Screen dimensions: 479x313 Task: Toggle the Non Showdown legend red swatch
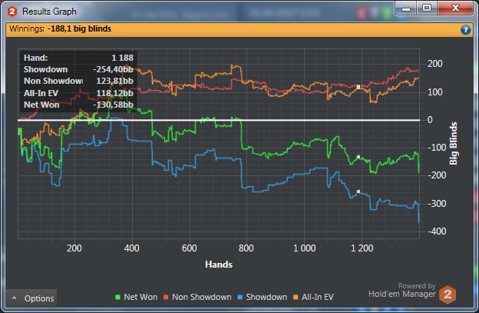(x=166, y=297)
